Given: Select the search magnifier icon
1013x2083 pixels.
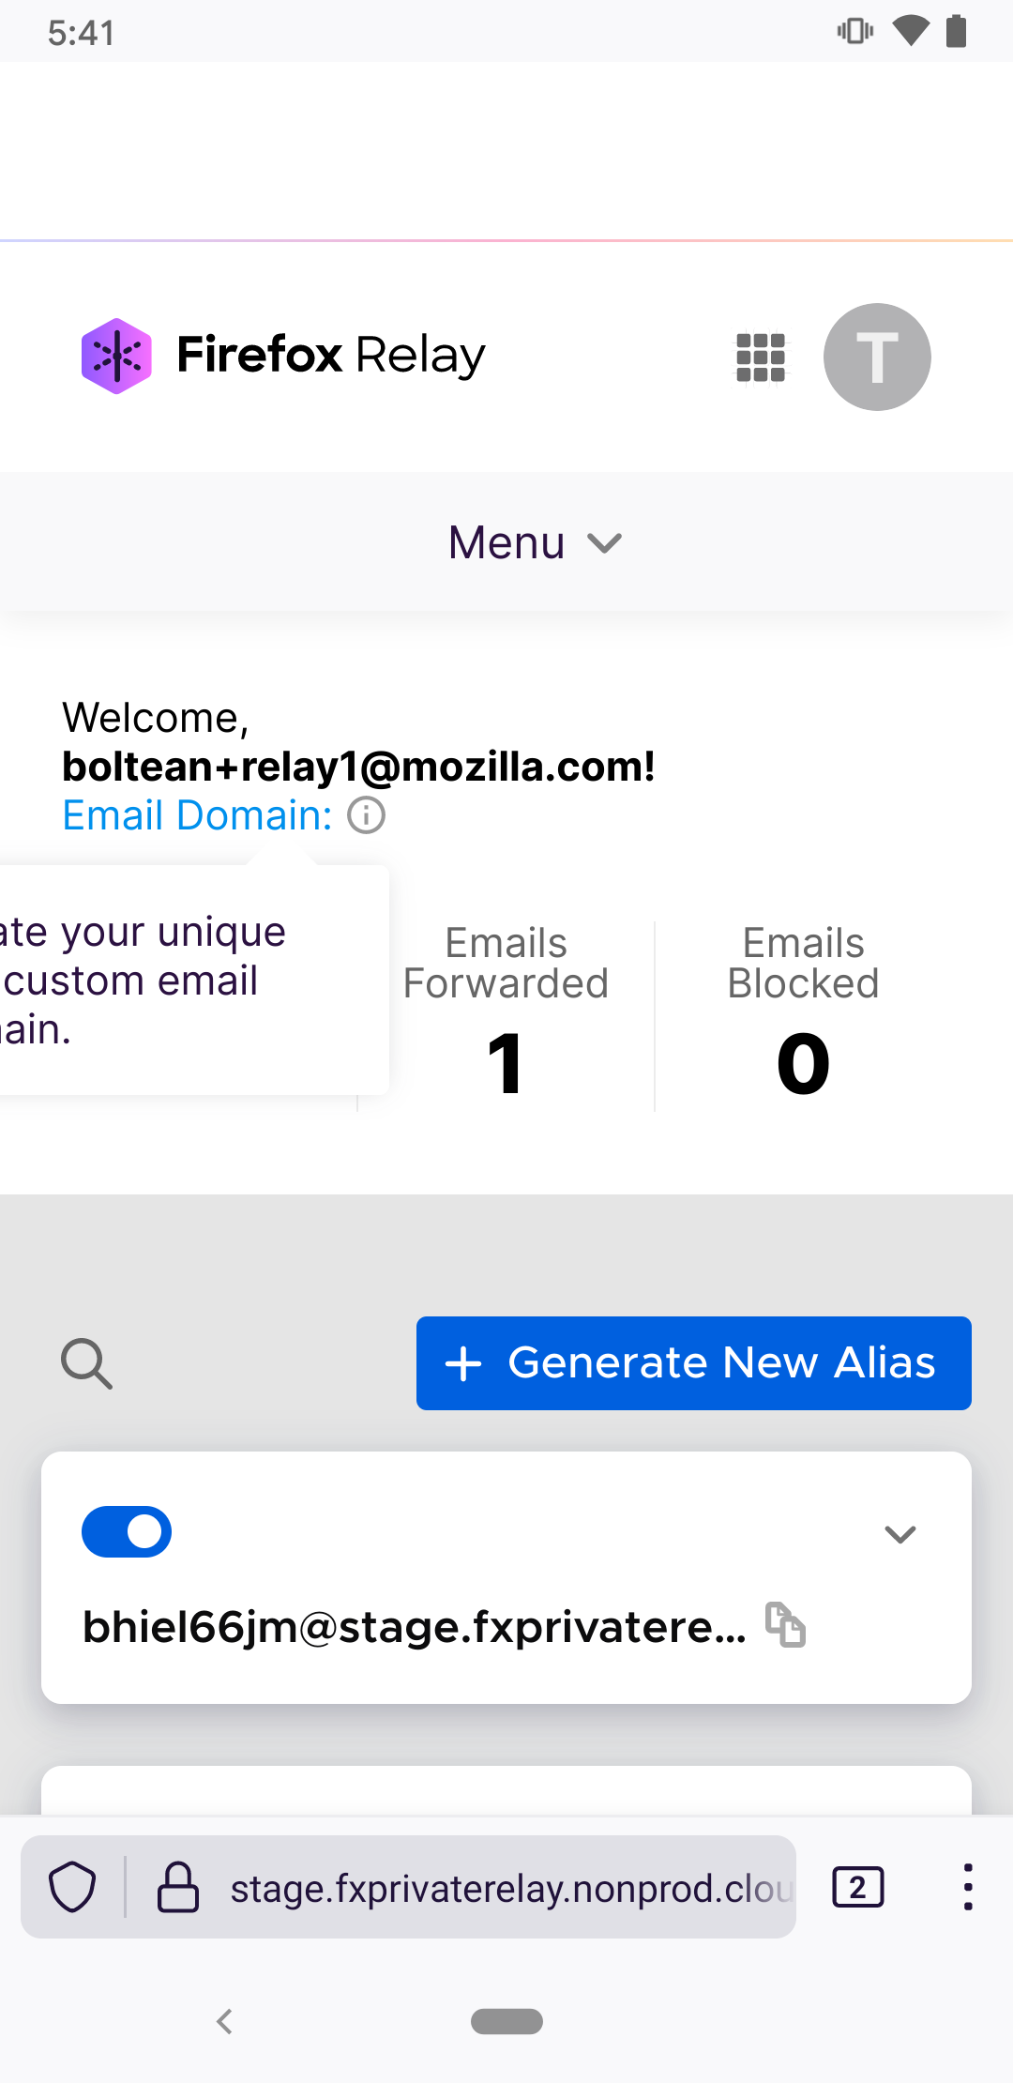Looking at the screenshot, I should coord(86,1362).
